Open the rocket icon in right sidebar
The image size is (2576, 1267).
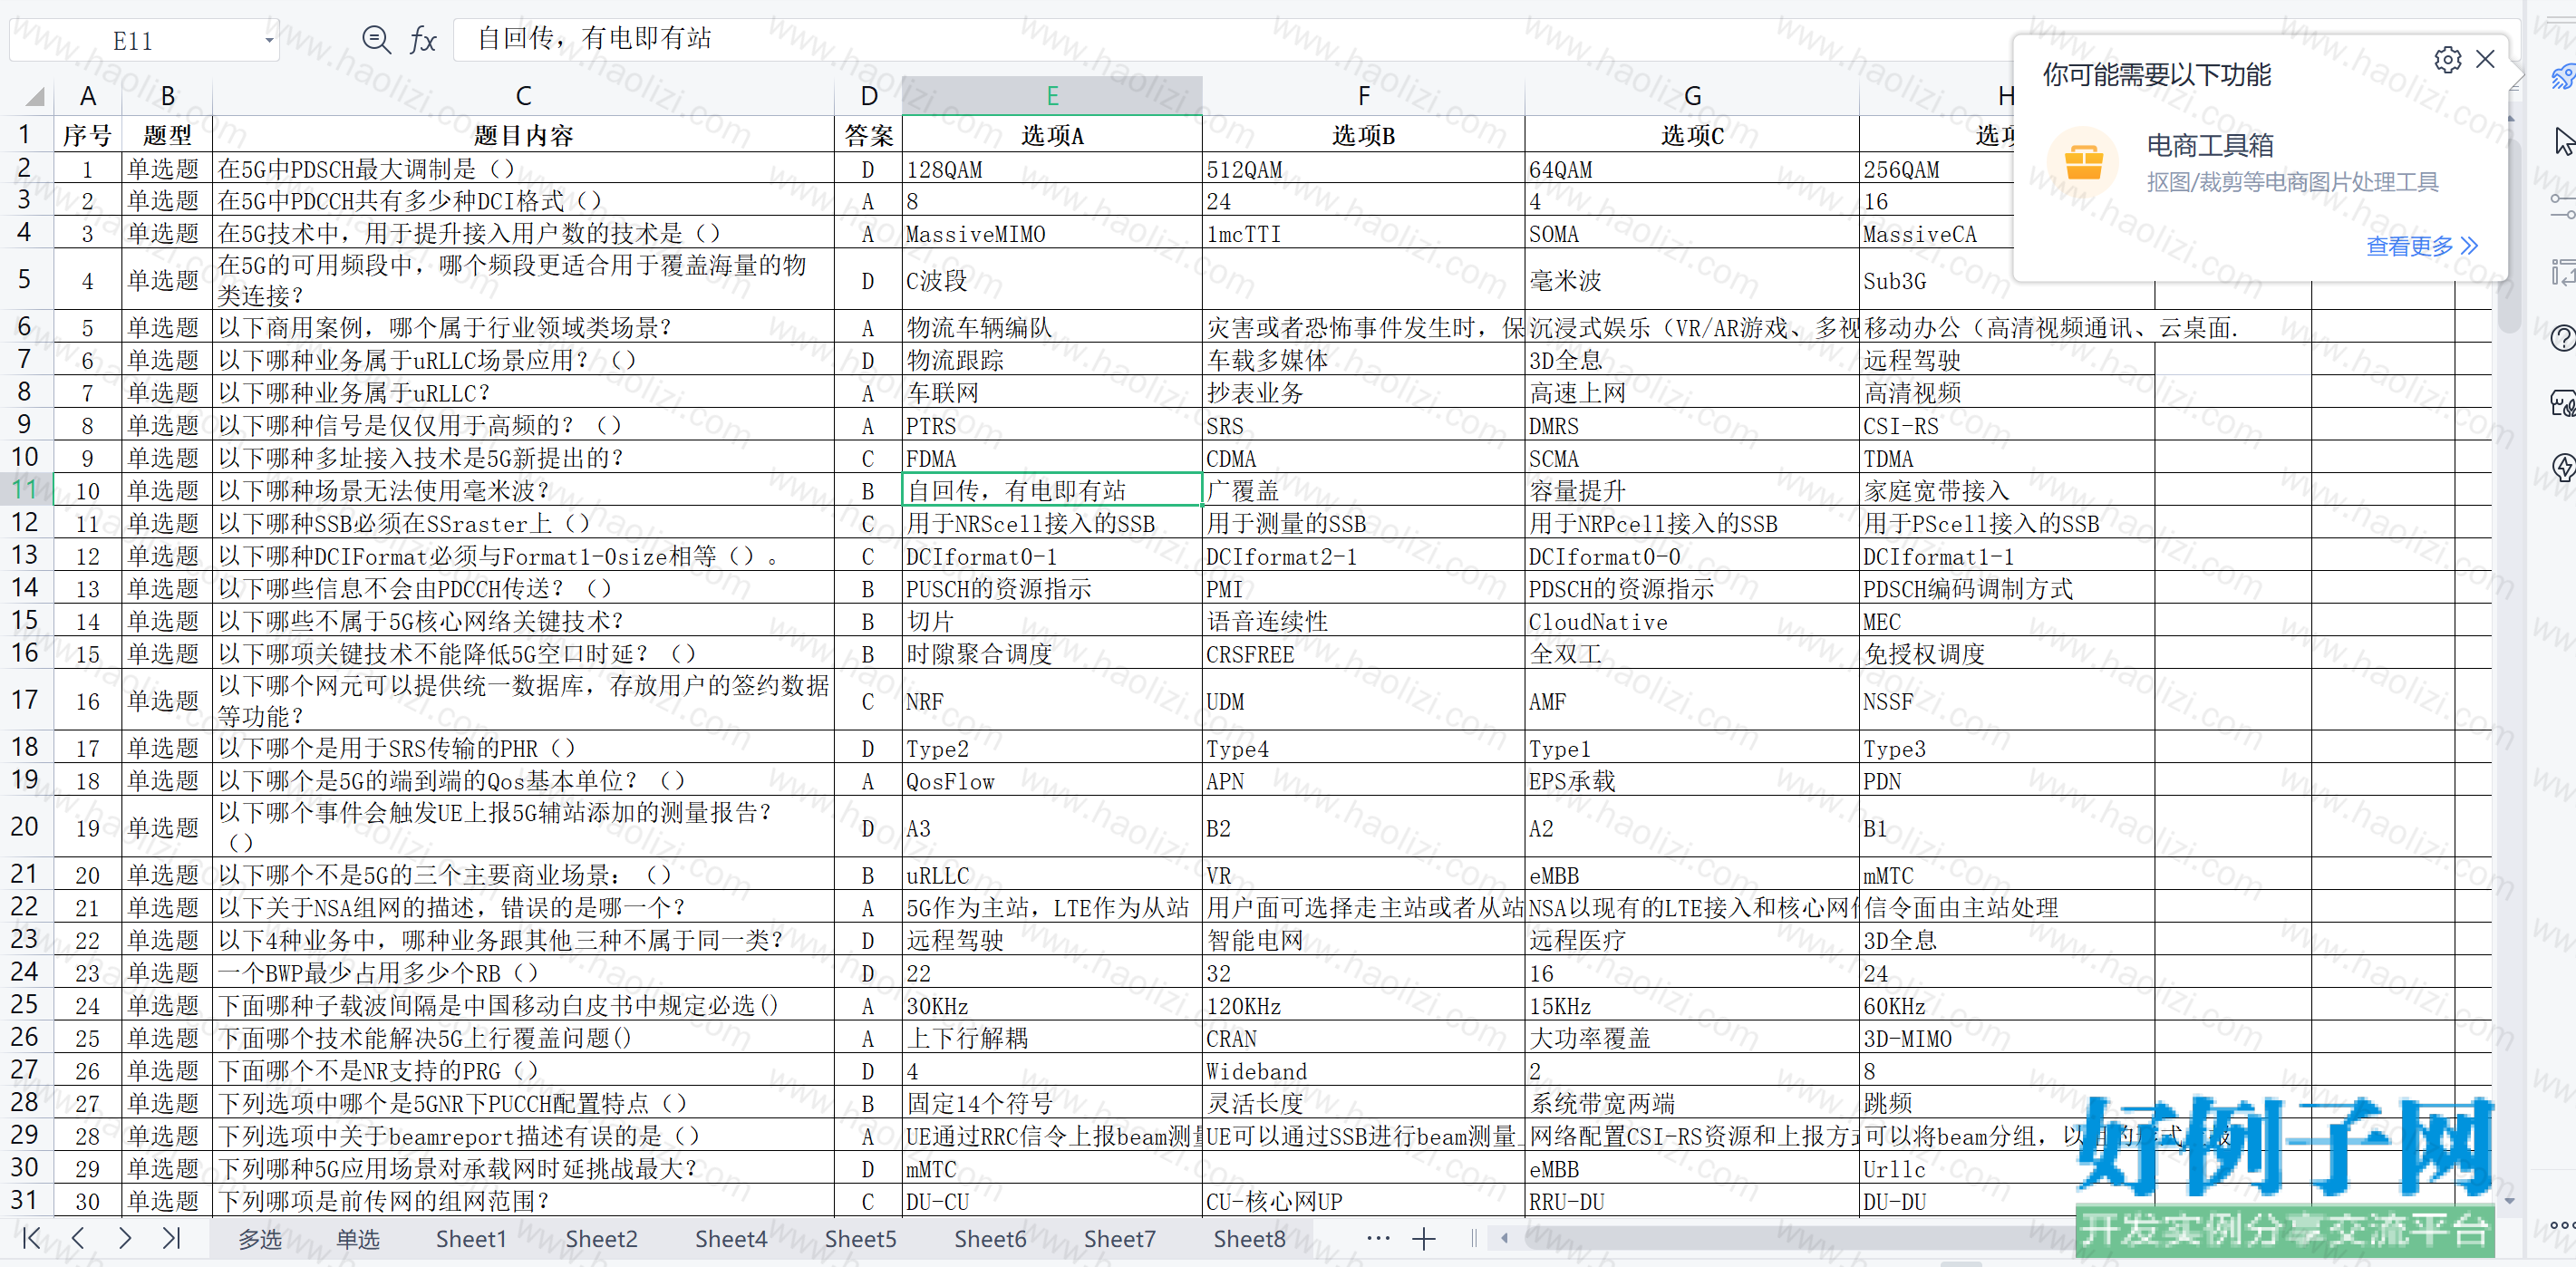click(2563, 76)
